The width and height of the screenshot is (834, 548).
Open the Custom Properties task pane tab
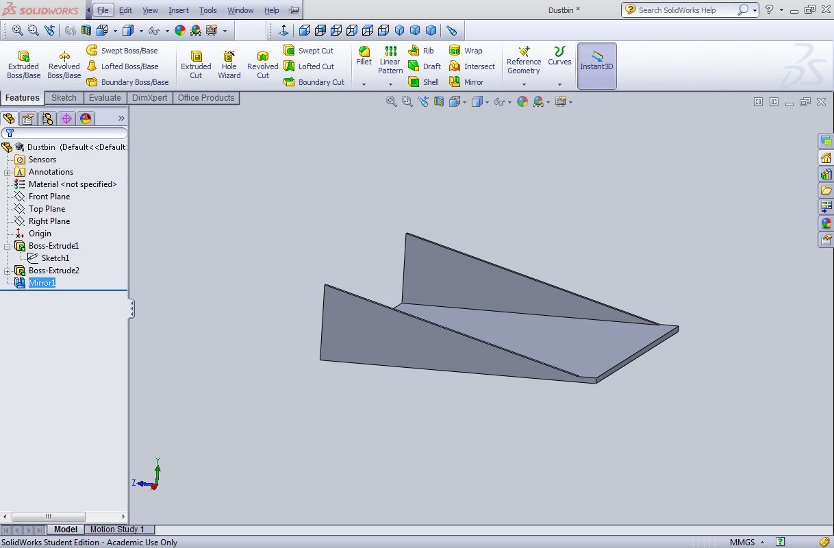826,240
